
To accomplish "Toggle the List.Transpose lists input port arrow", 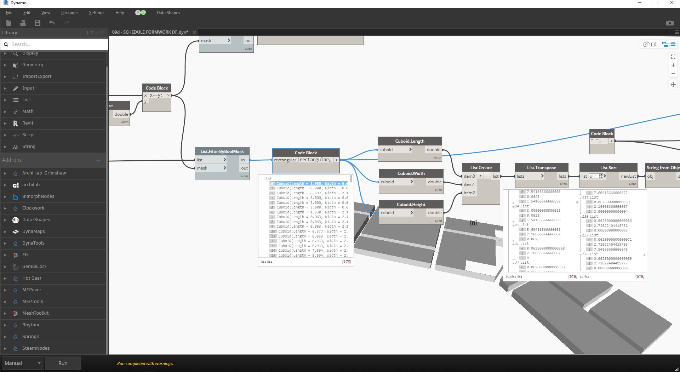I will coord(542,176).
